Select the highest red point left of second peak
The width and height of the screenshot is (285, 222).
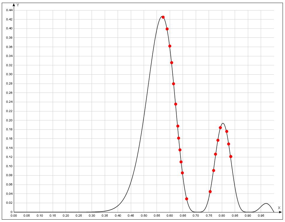[220, 128]
